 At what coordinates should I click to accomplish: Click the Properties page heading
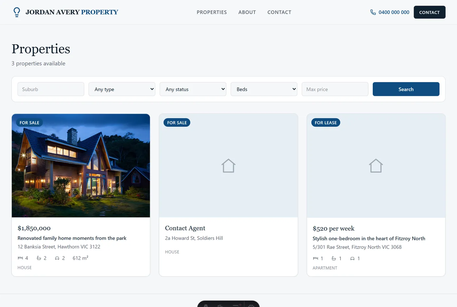coord(41,49)
